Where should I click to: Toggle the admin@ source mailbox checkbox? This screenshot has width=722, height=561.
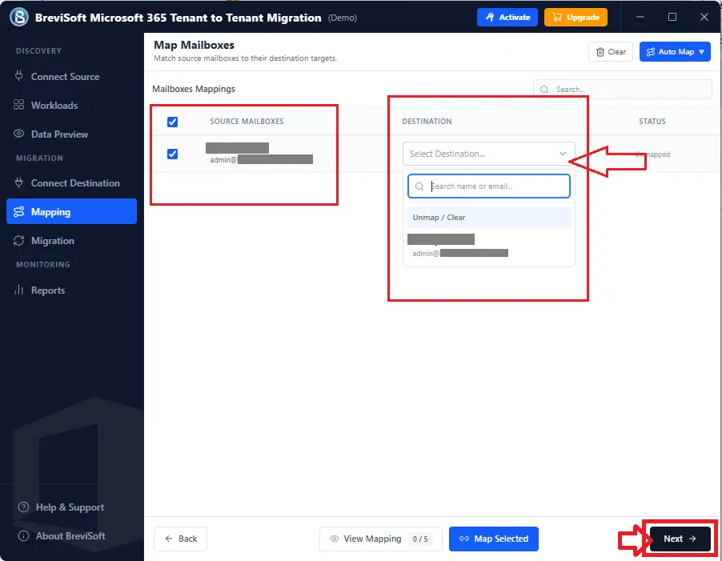[x=172, y=154]
